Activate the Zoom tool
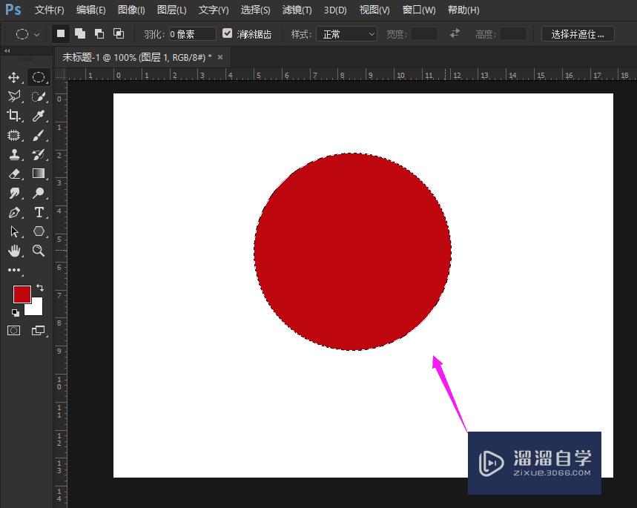The height and width of the screenshot is (508, 637). (x=39, y=251)
